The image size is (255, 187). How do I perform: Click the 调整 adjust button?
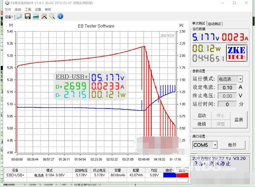coord(220,124)
